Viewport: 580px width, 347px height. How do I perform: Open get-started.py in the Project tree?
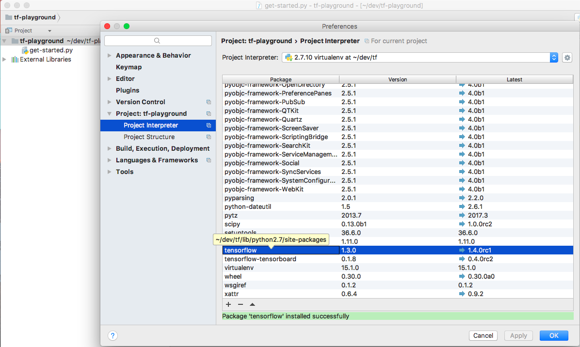point(51,50)
